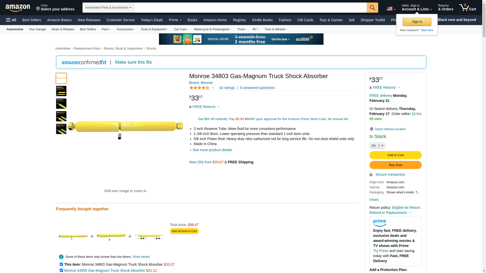Click the Amazon logo
The image size is (486, 273).
[18, 8]
